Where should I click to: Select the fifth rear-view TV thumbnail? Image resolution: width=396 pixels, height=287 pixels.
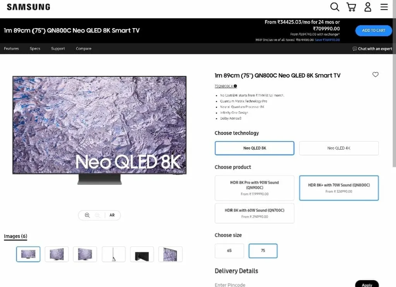click(142, 254)
